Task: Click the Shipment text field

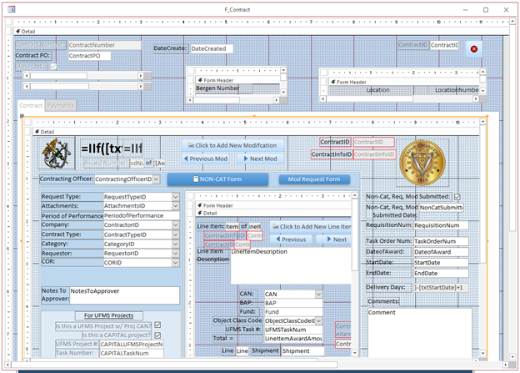Action: 302,351
